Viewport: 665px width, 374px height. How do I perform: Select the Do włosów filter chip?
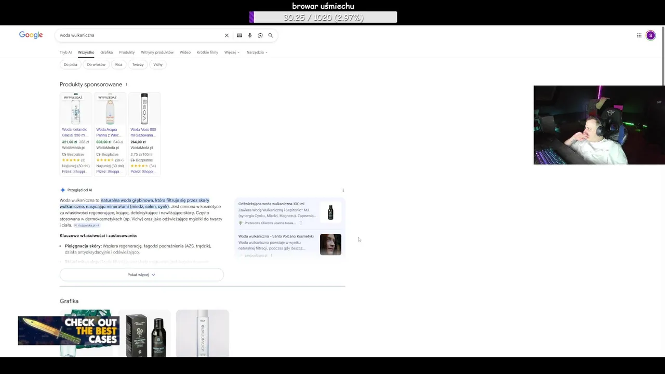(x=96, y=64)
